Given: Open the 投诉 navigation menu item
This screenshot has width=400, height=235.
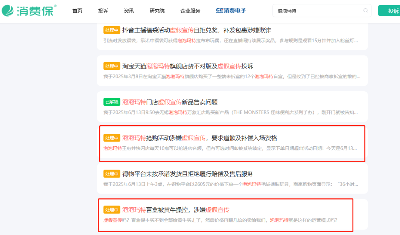Looking at the screenshot, I should (x=103, y=11).
